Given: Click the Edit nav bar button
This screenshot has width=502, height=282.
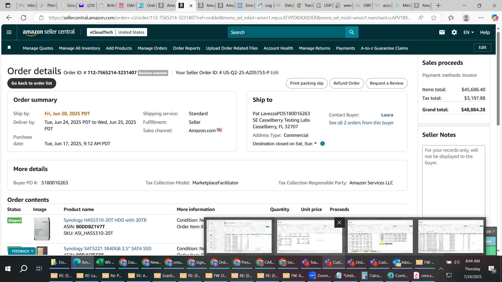Looking at the screenshot, I should coord(482,48).
